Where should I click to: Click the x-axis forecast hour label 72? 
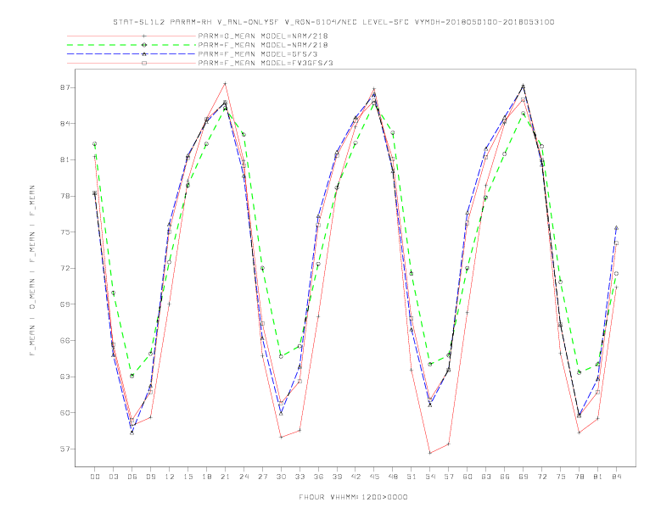tap(541, 477)
